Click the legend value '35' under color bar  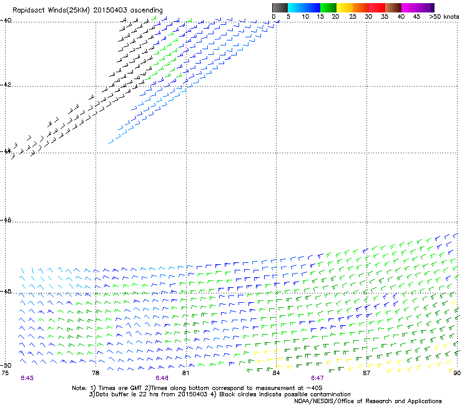(385, 17)
